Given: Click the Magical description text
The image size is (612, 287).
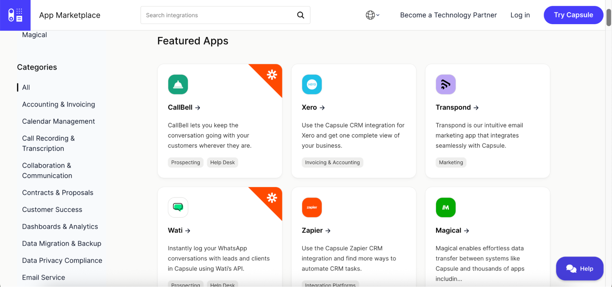Looking at the screenshot, I should [480, 263].
